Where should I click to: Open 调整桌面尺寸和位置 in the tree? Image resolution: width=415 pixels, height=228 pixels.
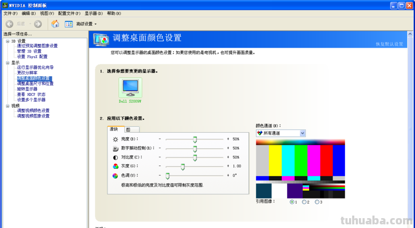(35, 83)
